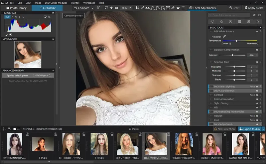Click the red-eye preview eye icon
The height and width of the screenshot is (164, 266).
tap(178, 8)
